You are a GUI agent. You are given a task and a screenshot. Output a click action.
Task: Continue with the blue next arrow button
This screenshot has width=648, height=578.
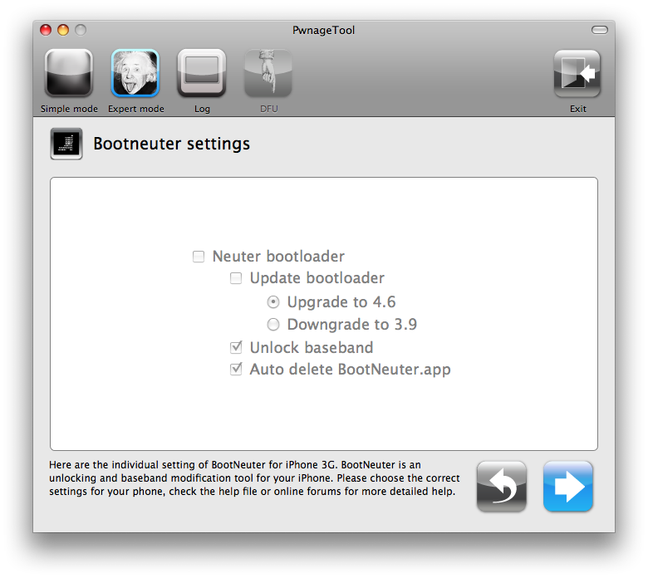pos(568,487)
